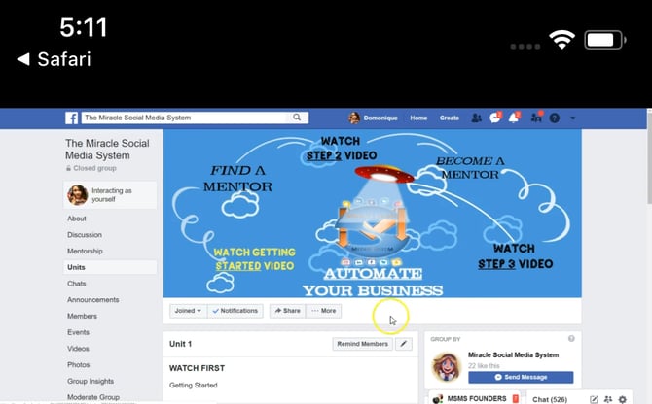Click the search magnifier icon
The width and height of the screenshot is (652, 404).
(297, 118)
